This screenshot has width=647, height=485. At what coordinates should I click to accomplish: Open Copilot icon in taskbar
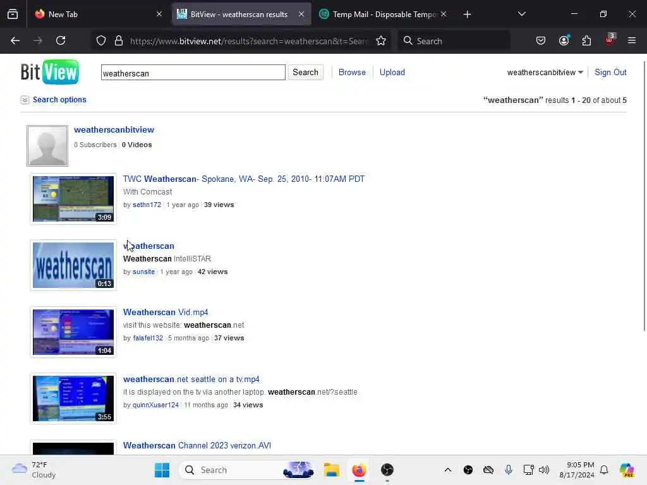(x=627, y=470)
